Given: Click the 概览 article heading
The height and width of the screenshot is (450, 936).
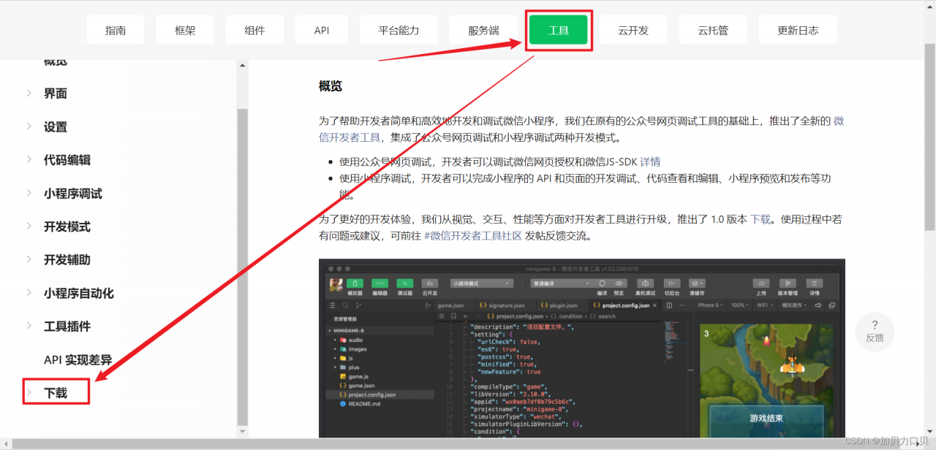Looking at the screenshot, I should tap(331, 86).
